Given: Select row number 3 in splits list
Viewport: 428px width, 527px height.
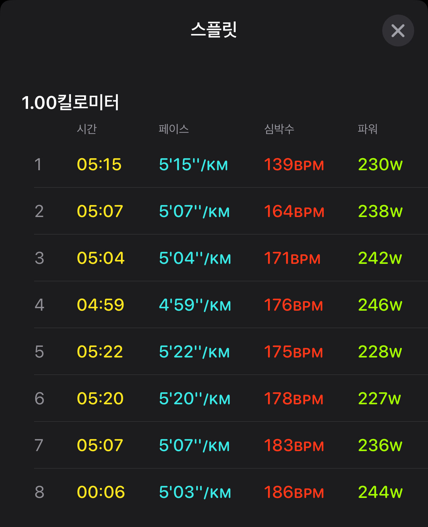Looking at the screenshot, I should 39,258.
